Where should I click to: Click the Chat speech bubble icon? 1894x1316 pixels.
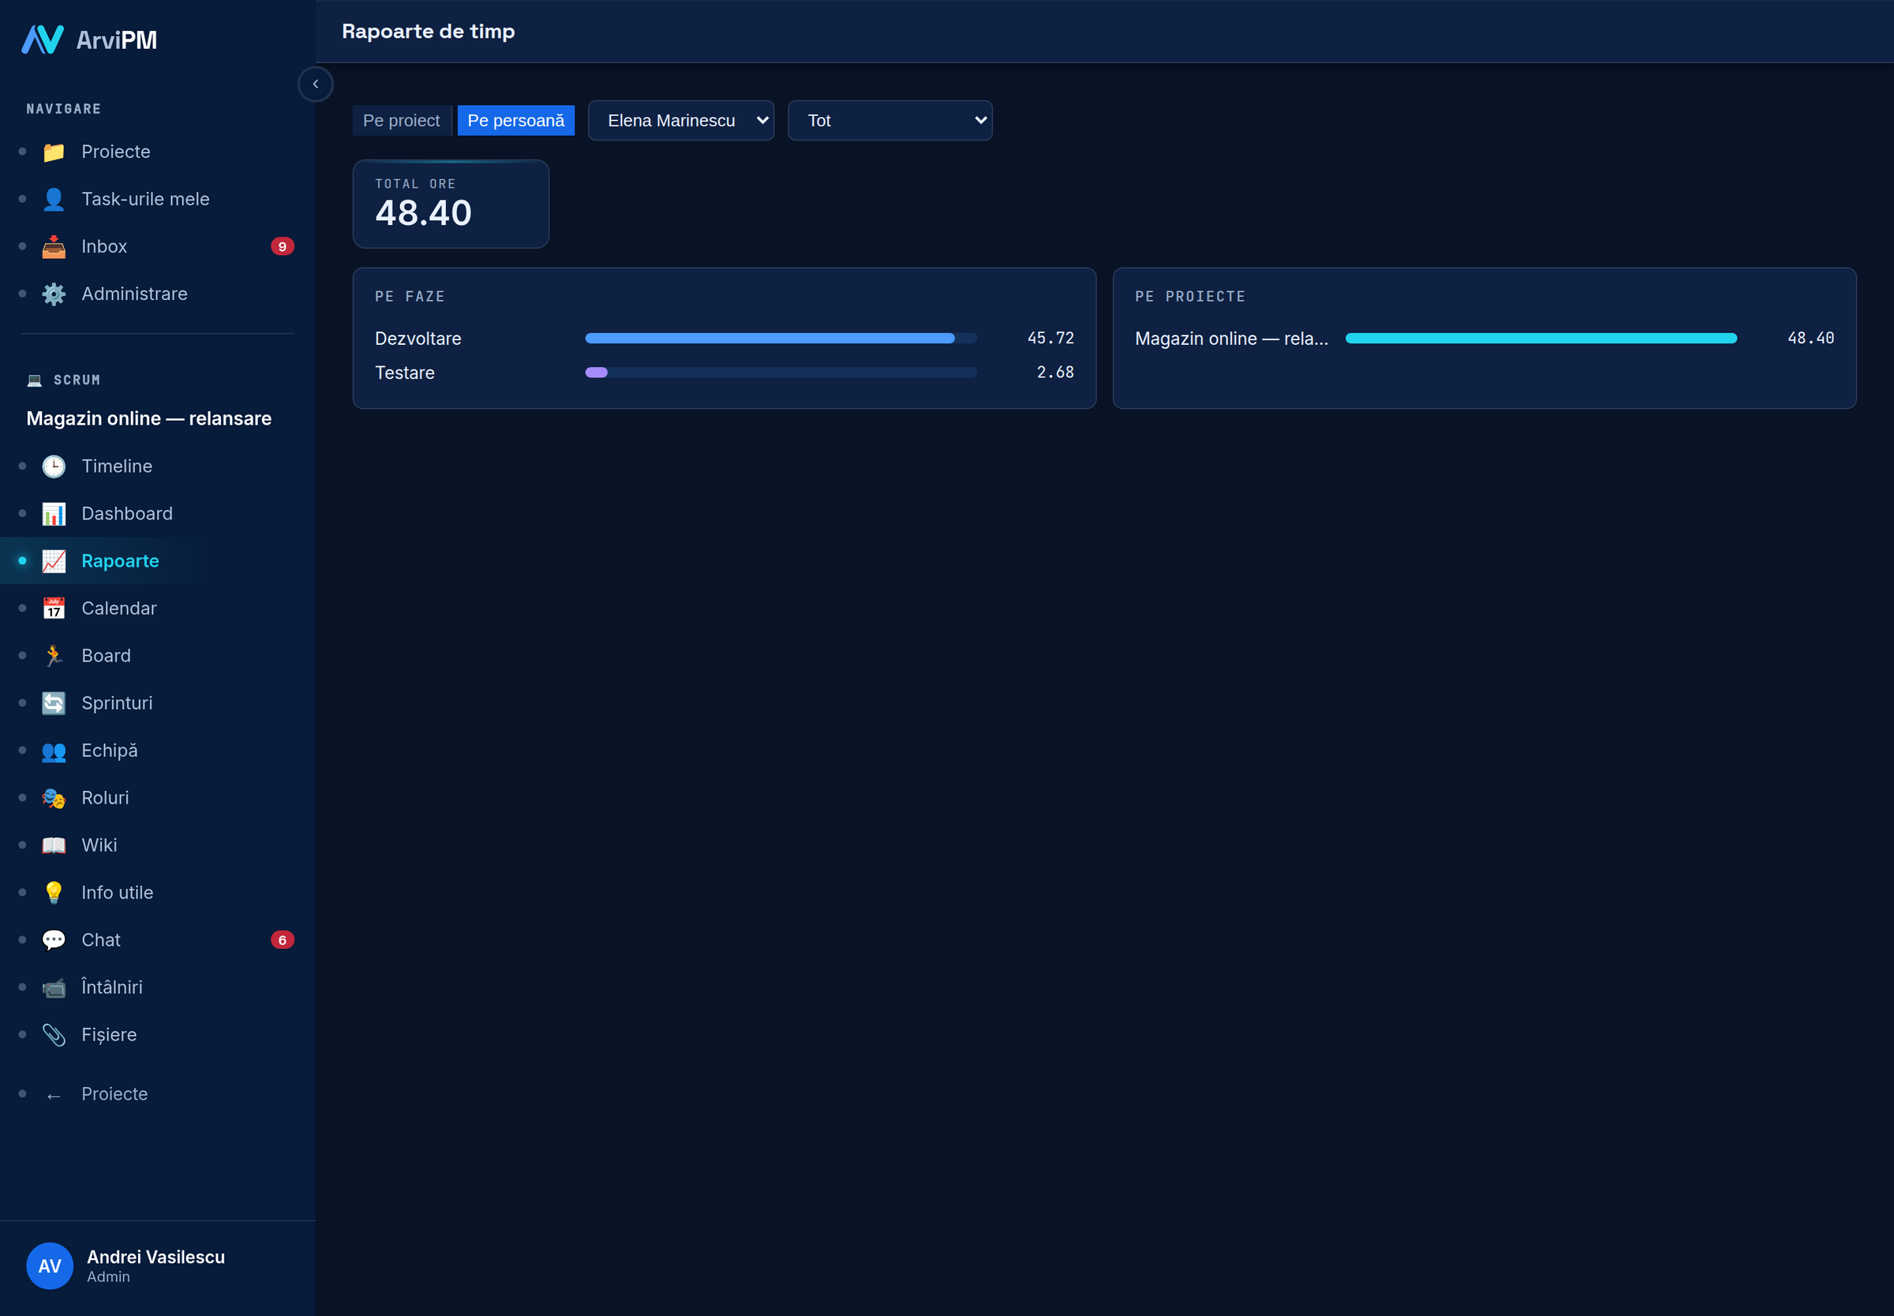tap(54, 940)
